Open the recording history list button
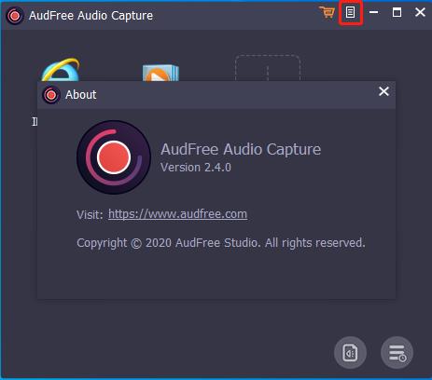 click(x=397, y=353)
